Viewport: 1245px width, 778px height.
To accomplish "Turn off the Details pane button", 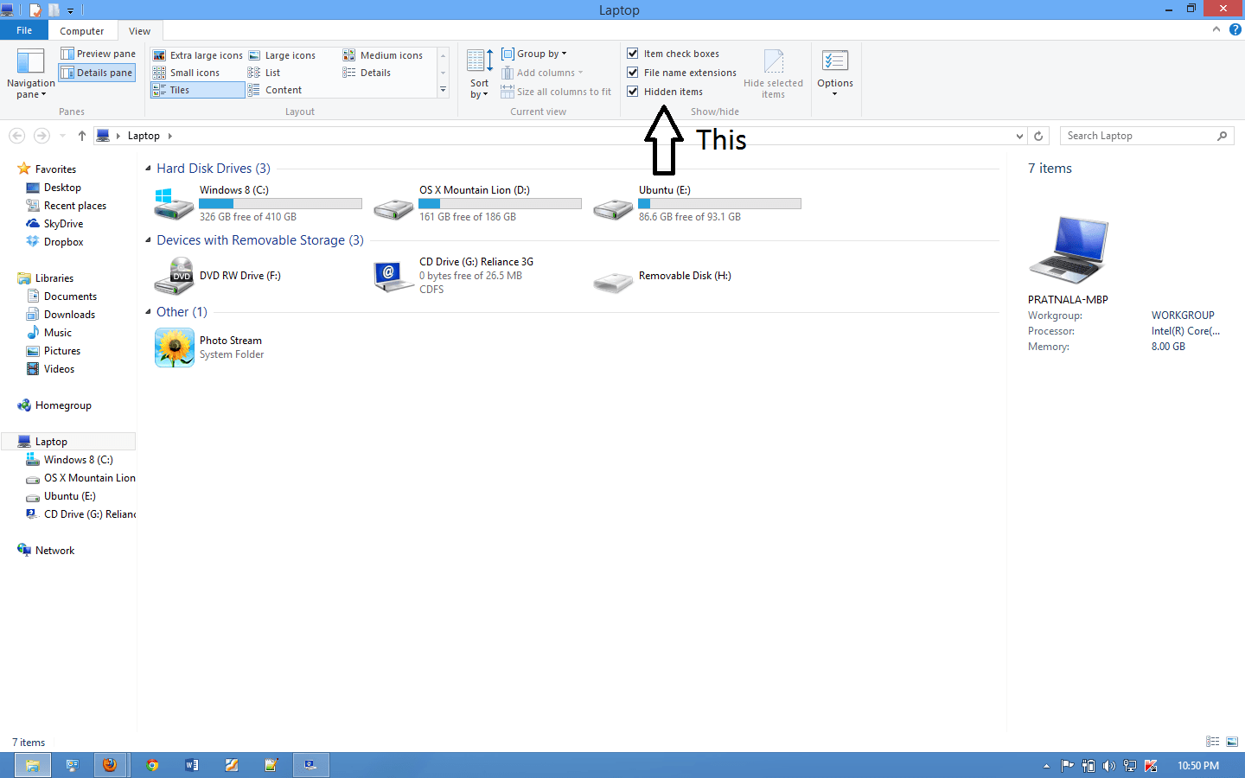I will 97,73.
